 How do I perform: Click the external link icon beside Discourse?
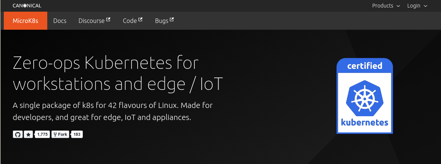[108, 20]
